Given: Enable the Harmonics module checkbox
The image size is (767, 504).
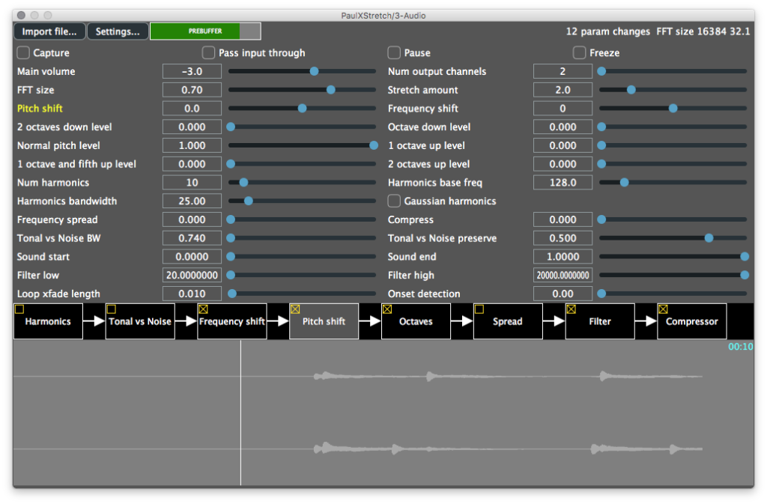Looking at the screenshot, I should 19,309.
